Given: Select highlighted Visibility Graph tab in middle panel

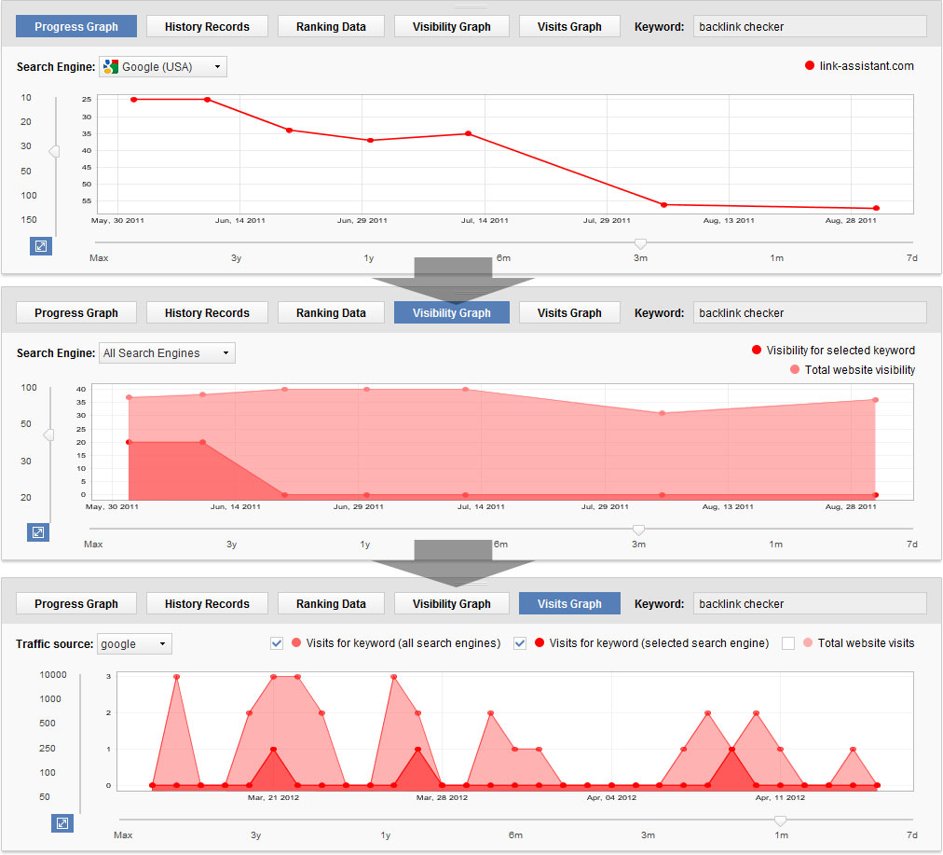Looking at the screenshot, I should (x=452, y=313).
